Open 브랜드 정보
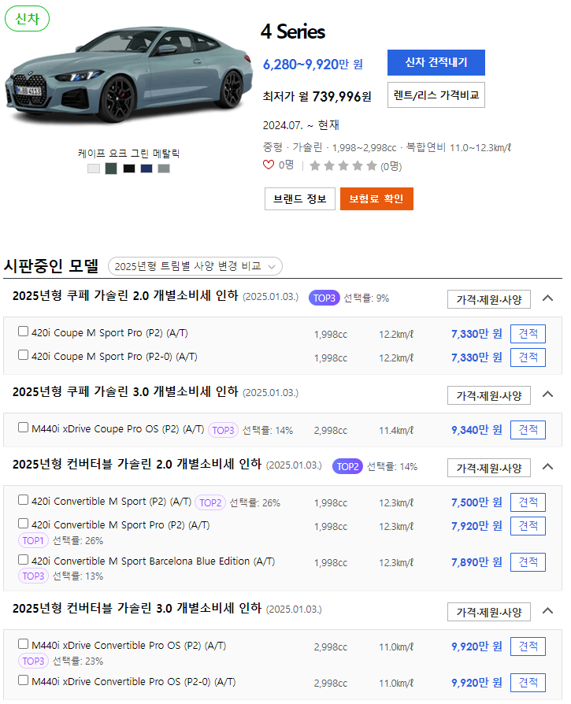The width and height of the screenshot is (571, 704). 300,198
